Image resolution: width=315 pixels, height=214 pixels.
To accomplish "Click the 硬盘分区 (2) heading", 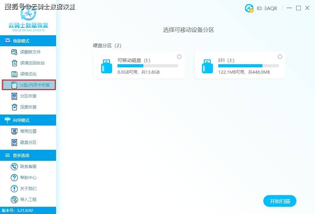I will [x=107, y=46].
